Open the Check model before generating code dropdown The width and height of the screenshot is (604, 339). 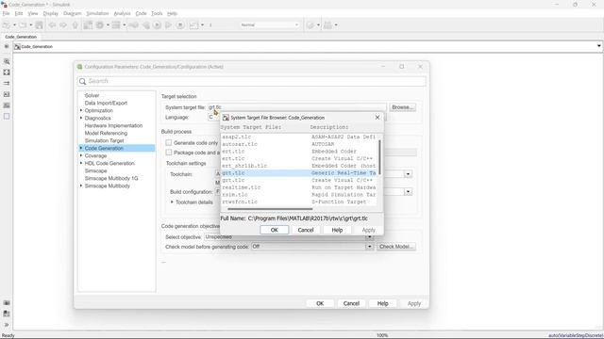[369, 247]
